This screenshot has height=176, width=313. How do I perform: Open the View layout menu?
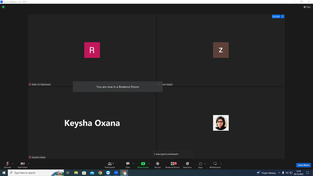click(x=307, y=7)
